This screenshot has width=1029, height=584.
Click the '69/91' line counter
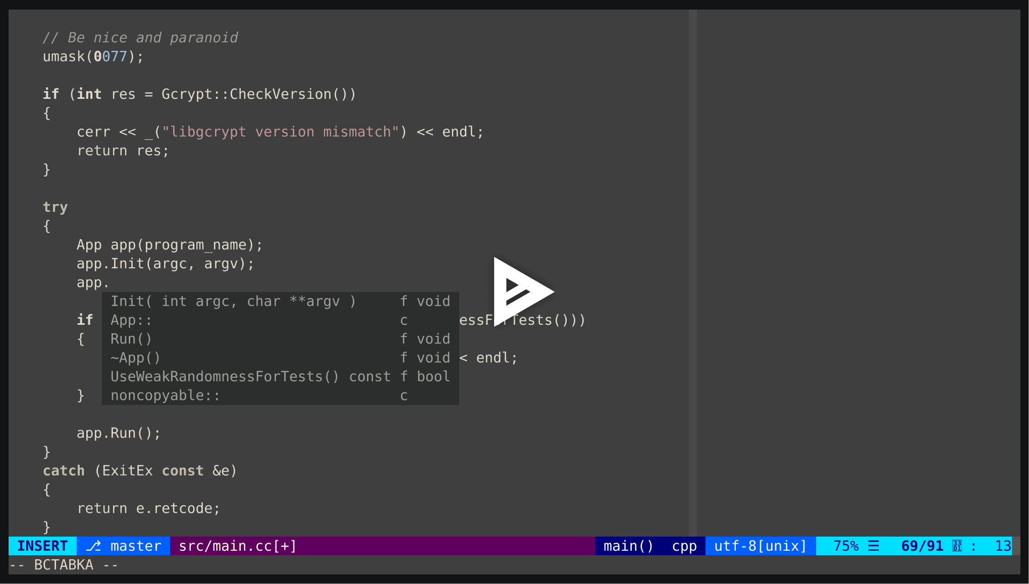click(922, 546)
